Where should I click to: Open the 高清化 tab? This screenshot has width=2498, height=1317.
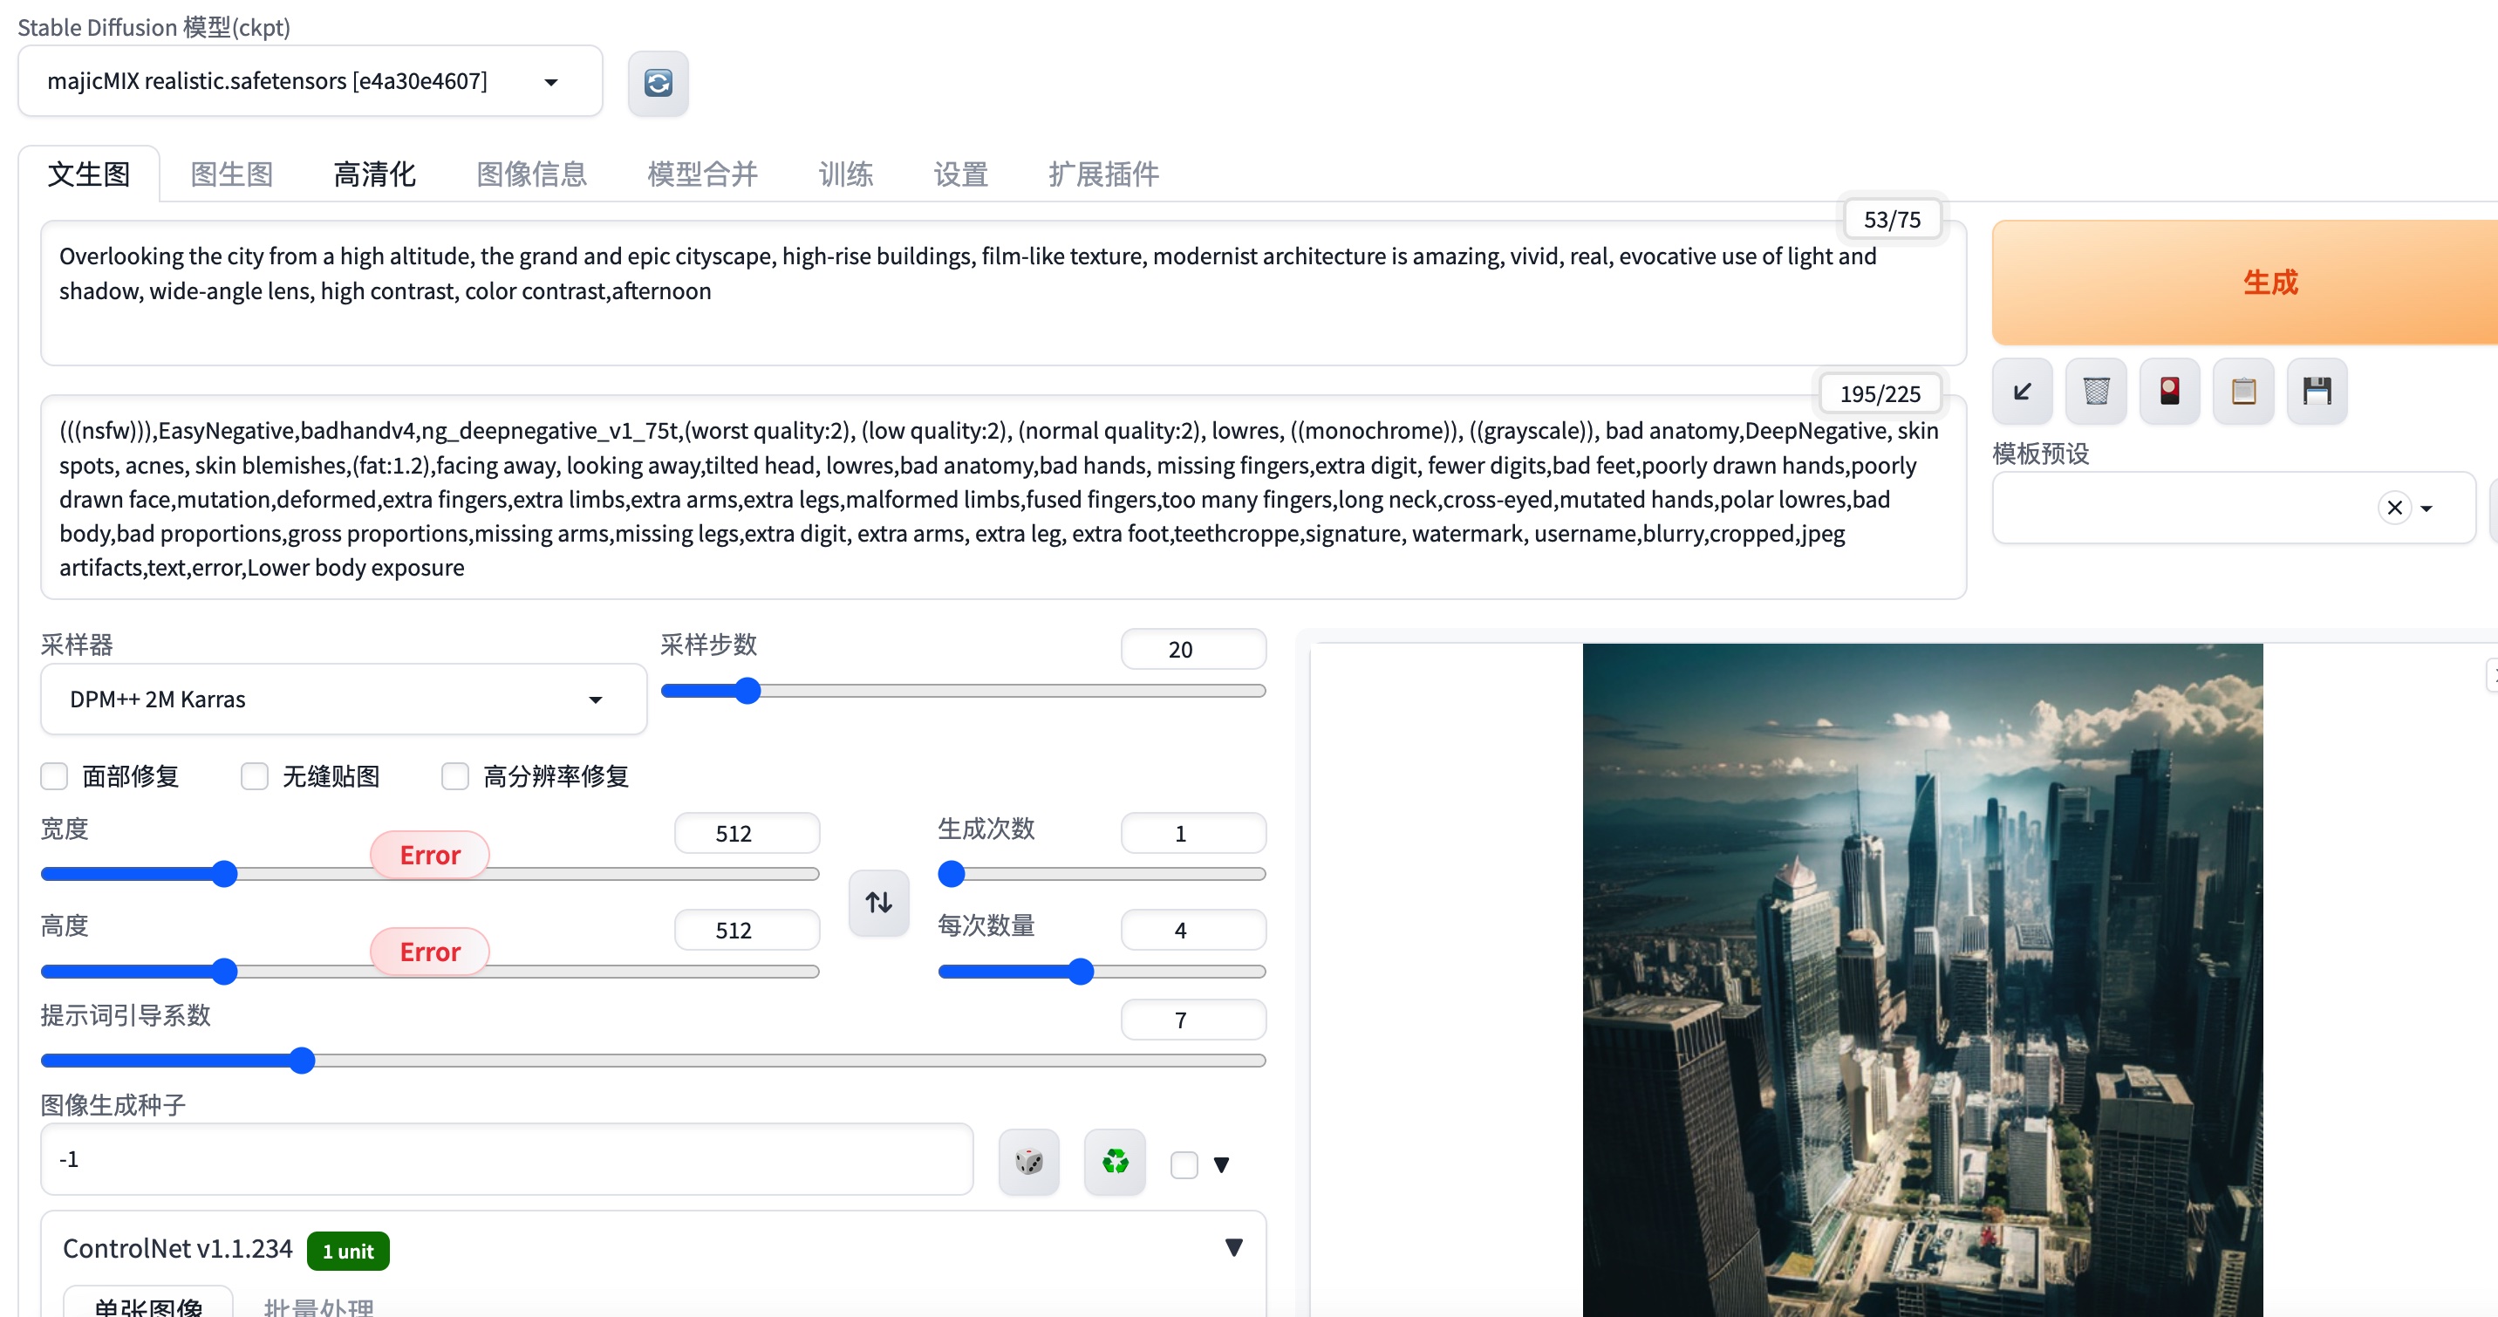374,174
